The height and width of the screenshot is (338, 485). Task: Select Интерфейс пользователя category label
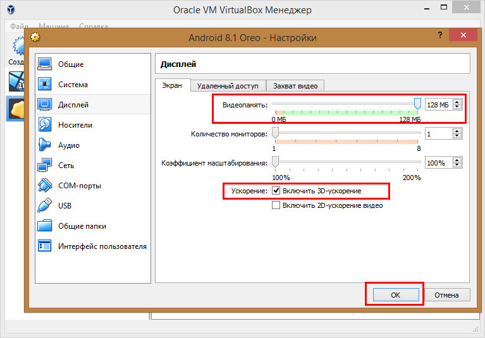pyautogui.click(x=102, y=246)
